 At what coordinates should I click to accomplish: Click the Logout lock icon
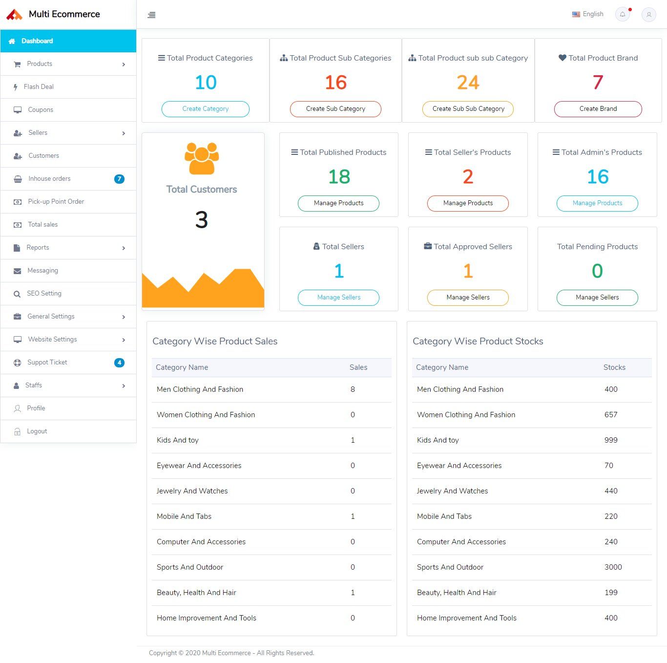pyautogui.click(x=18, y=431)
